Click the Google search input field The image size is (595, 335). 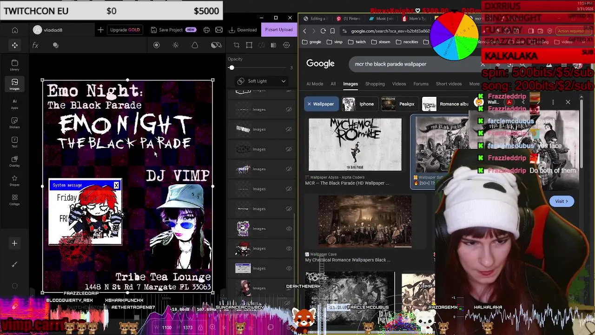416,64
